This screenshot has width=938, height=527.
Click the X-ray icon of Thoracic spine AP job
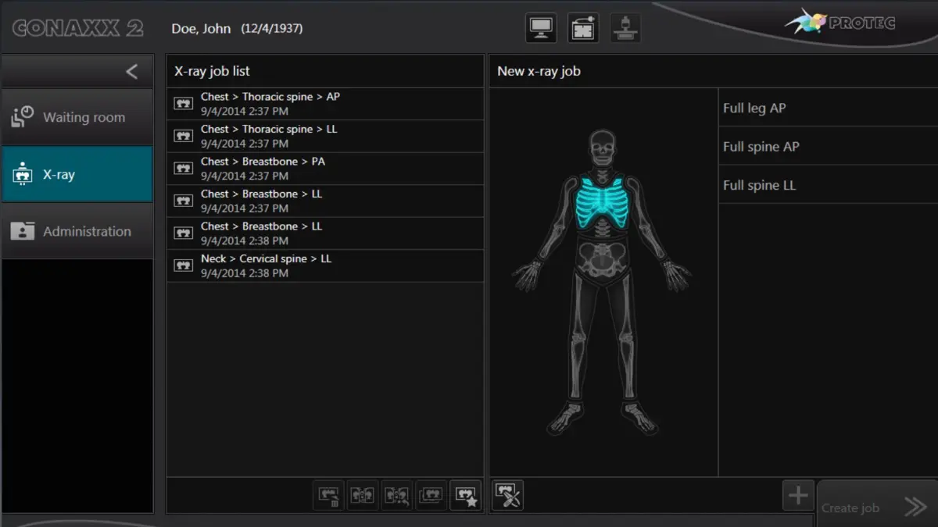184,104
